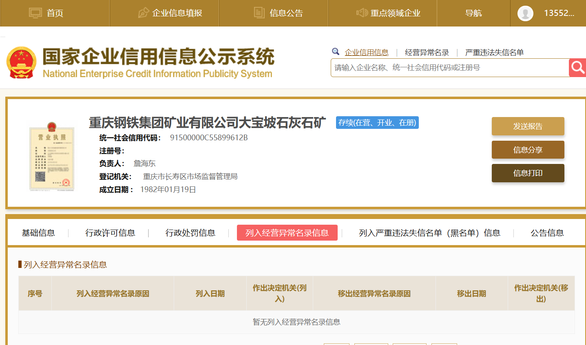Click the 国家企业信用信息公示系统 site title

[x=159, y=57]
